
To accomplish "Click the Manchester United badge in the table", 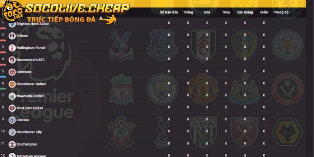I will click(12, 84).
